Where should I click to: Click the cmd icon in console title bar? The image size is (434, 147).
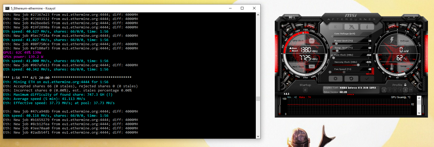7,8
